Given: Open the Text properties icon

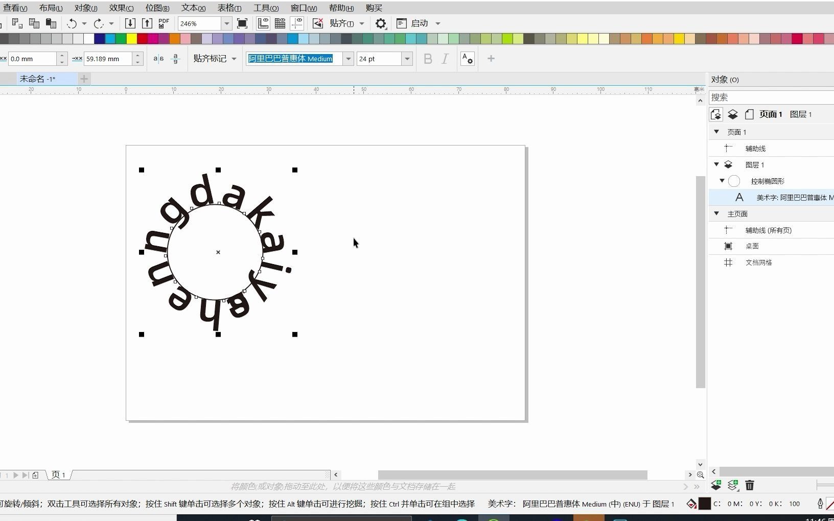Looking at the screenshot, I should (467, 59).
